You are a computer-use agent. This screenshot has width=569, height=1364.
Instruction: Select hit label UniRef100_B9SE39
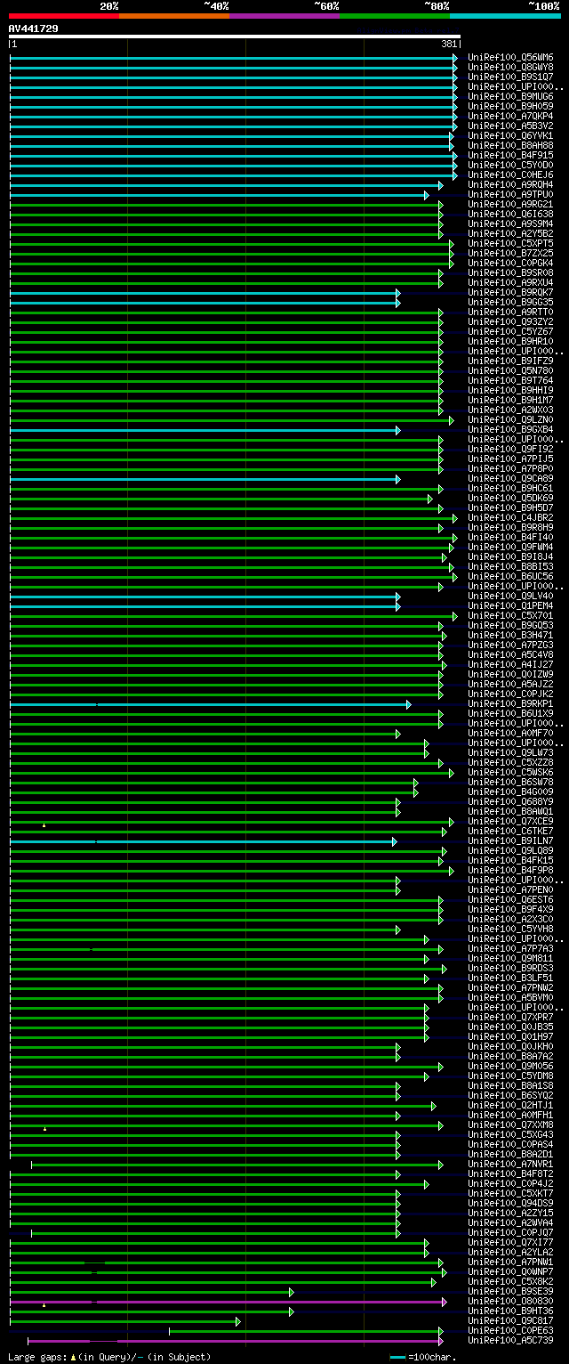click(x=510, y=1292)
